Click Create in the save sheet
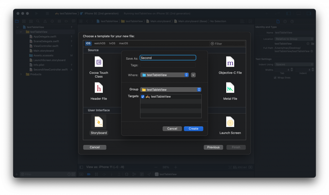 click(193, 129)
